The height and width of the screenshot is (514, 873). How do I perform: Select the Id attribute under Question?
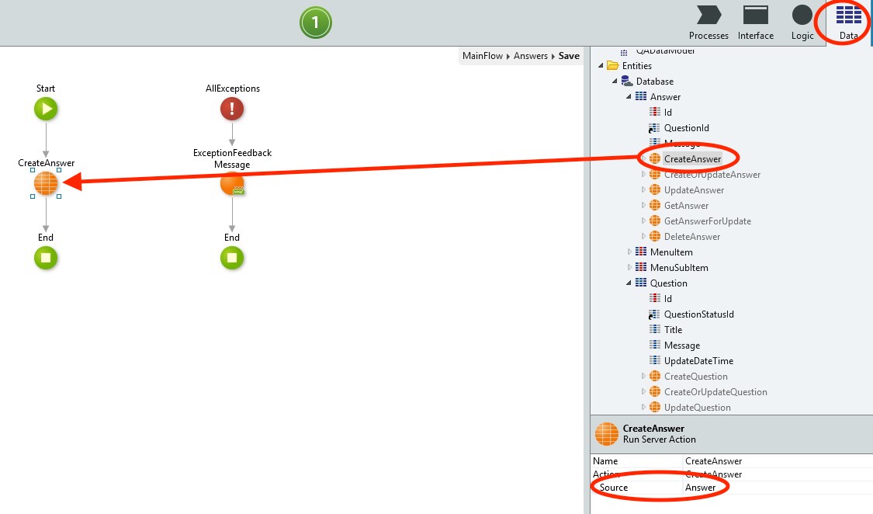pos(668,298)
